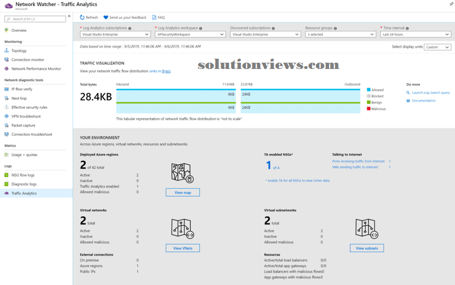This screenshot has height=285, width=455.
Task: Open the Time interval dropdown
Action: pyautogui.click(x=416, y=34)
